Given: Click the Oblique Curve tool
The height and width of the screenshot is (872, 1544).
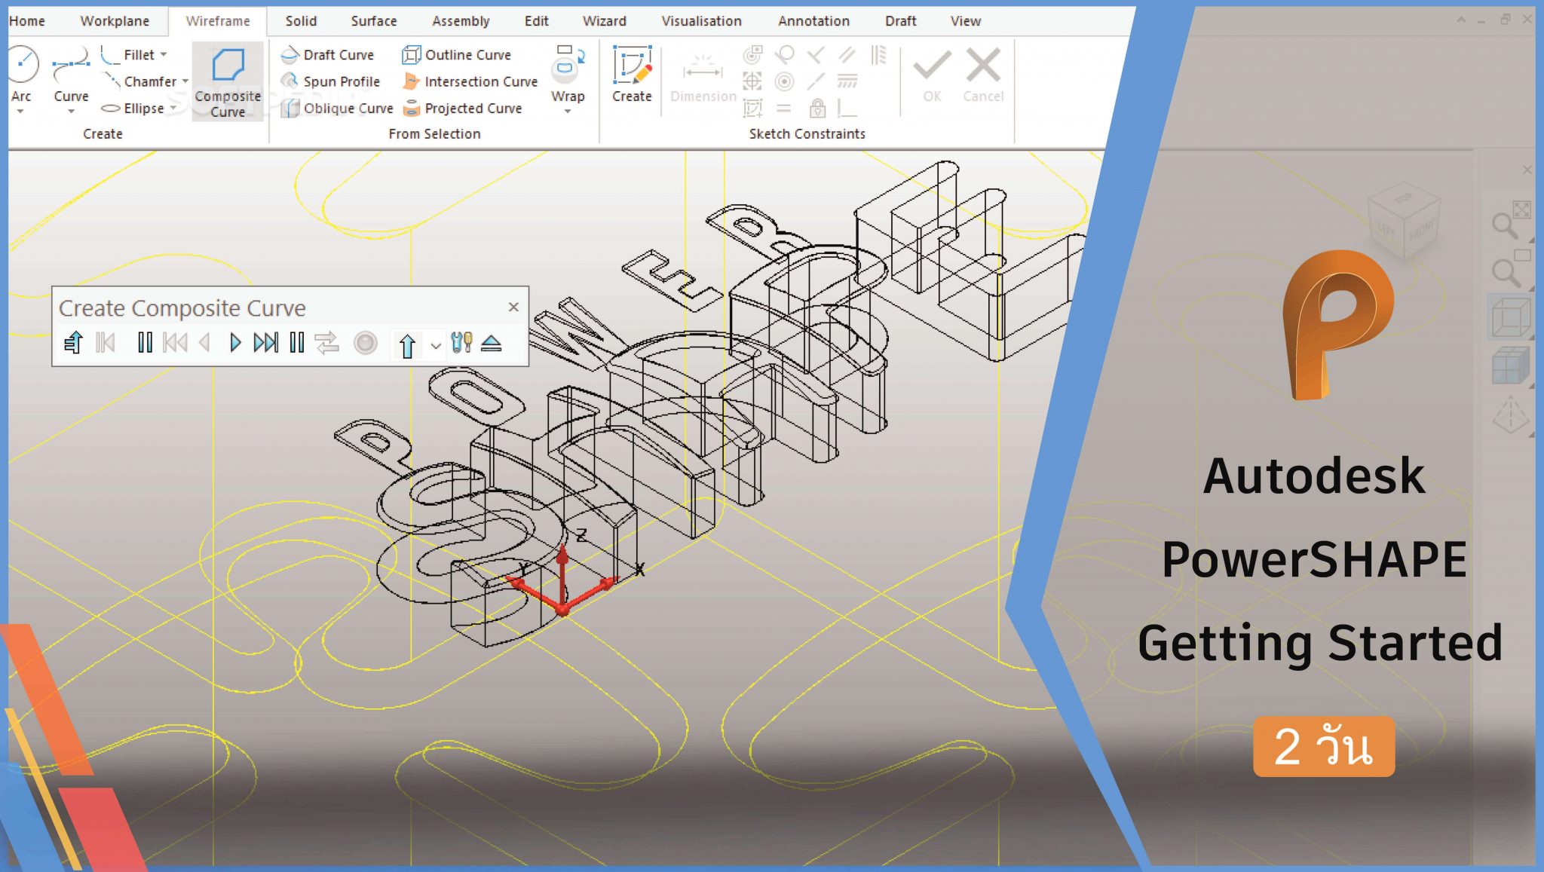Looking at the screenshot, I should (337, 109).
